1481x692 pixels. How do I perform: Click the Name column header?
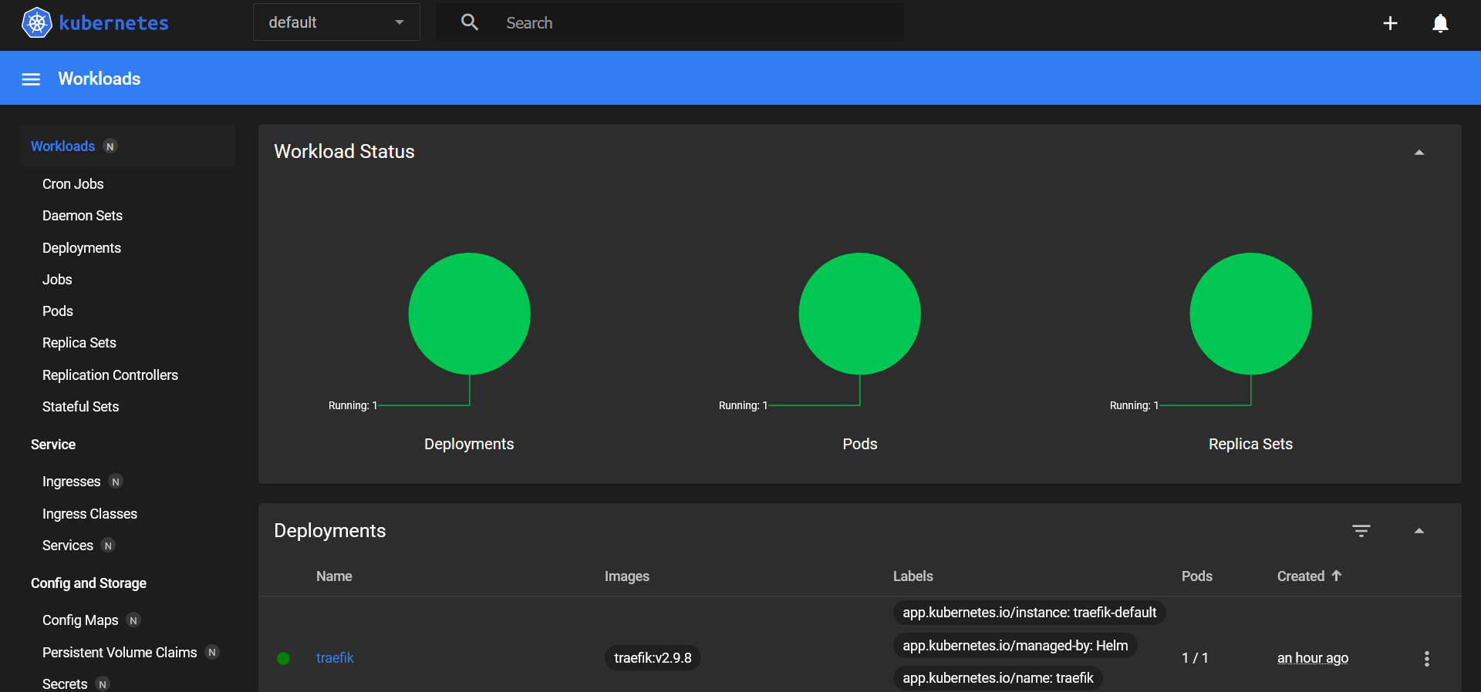coord(334,576)
